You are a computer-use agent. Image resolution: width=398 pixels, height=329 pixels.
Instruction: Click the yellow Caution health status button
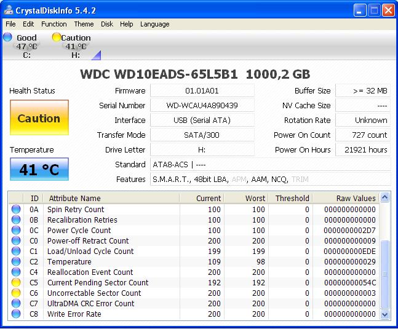click(x=39, y=118)
